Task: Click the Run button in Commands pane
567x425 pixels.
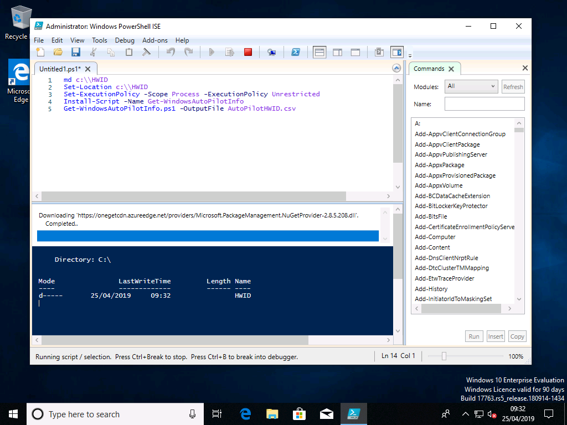Action: coord(474,336)
